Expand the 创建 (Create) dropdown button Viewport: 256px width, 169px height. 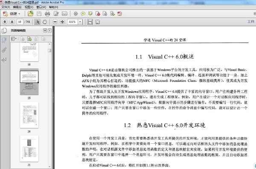[x=12, y=14]
